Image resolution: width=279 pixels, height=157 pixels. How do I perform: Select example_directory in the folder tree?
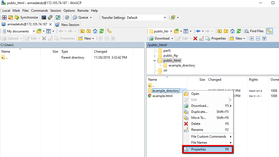[182, 65]
